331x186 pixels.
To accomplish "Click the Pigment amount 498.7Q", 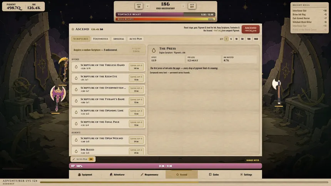I will [x=14, y=8].
